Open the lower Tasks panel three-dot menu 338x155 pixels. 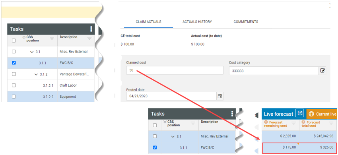pos(232,114)
